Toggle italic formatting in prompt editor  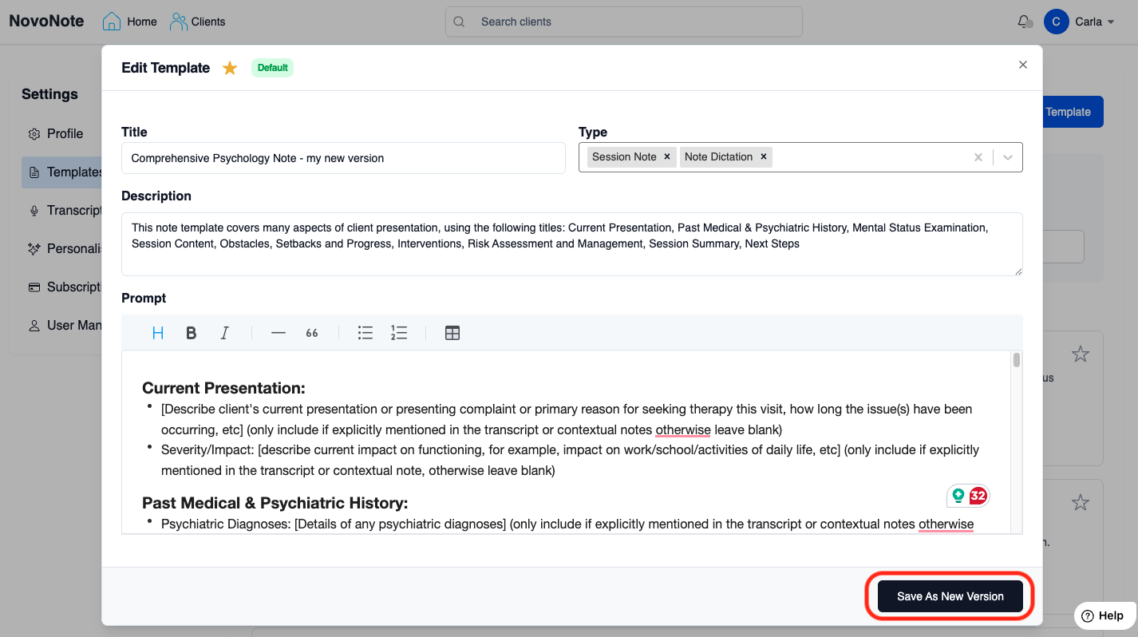pyautogui.click(x=225, y=333)
